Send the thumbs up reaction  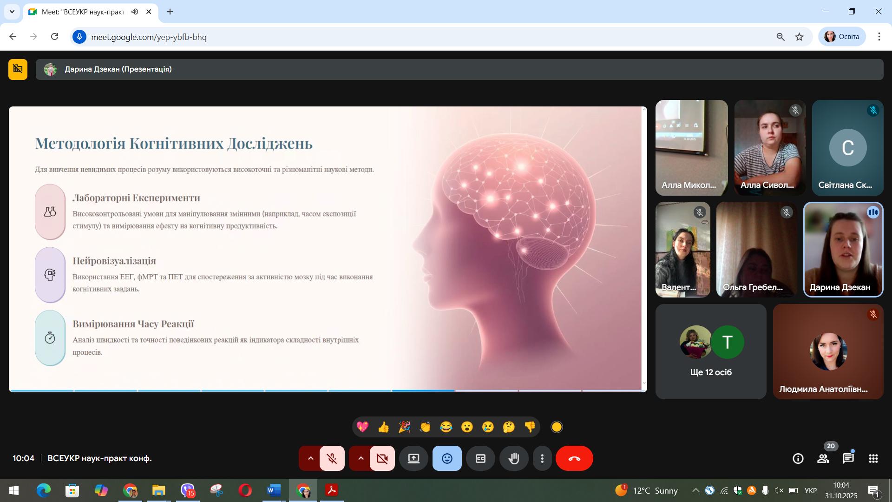pyautogui.click(x=383, y=427)
